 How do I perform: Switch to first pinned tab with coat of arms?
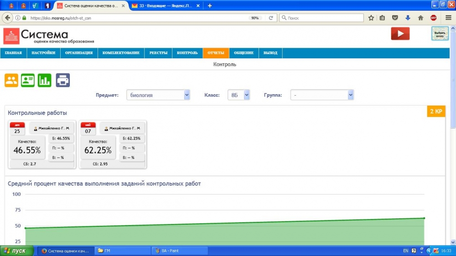coord(11,5)
